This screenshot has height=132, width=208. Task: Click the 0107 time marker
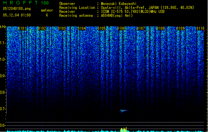coord(141,28)
